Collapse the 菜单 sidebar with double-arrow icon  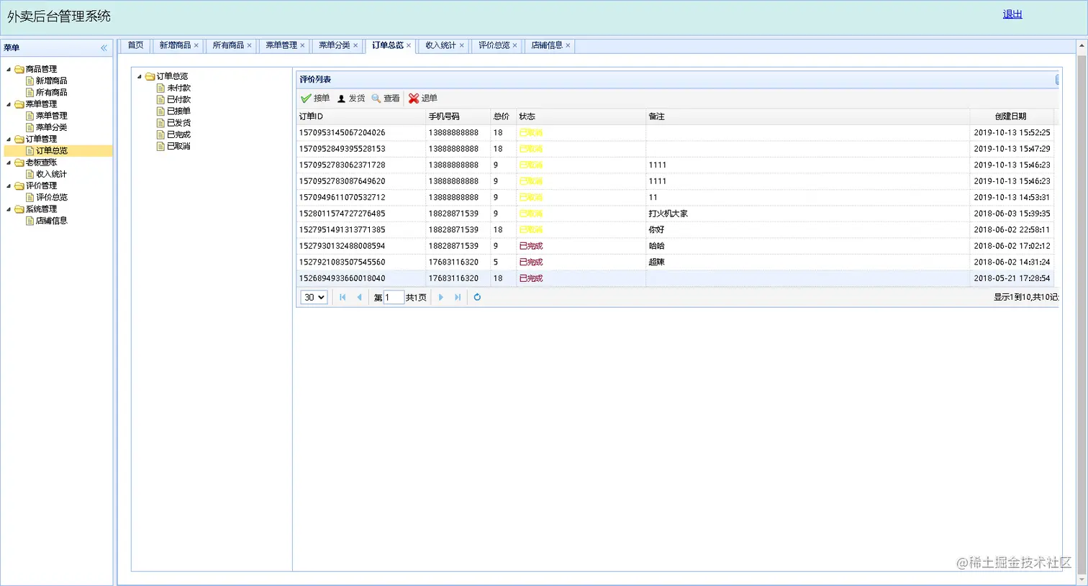pyautogui.click(x=104, y=48)
